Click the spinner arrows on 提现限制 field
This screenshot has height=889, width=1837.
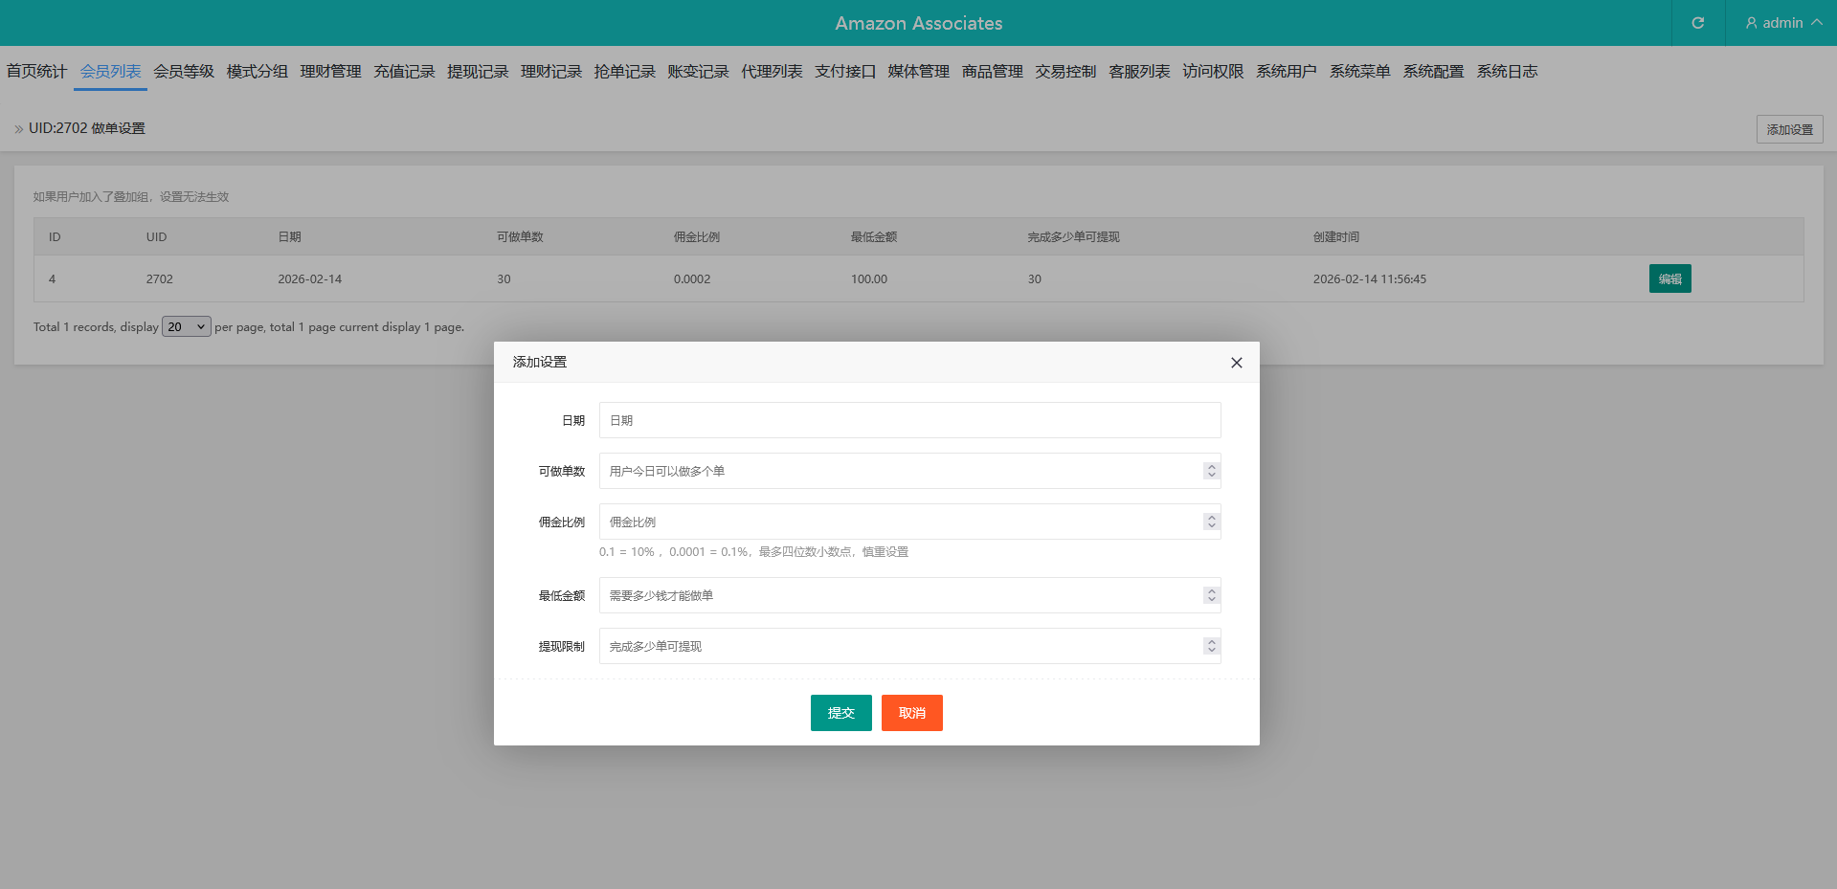point(1211,646)
